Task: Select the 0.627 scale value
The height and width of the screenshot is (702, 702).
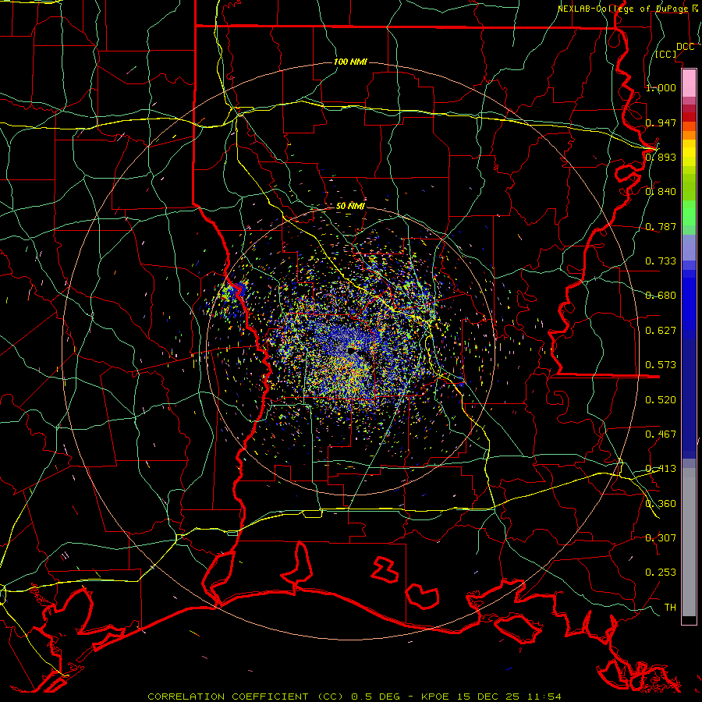Action: coord(661,331)
